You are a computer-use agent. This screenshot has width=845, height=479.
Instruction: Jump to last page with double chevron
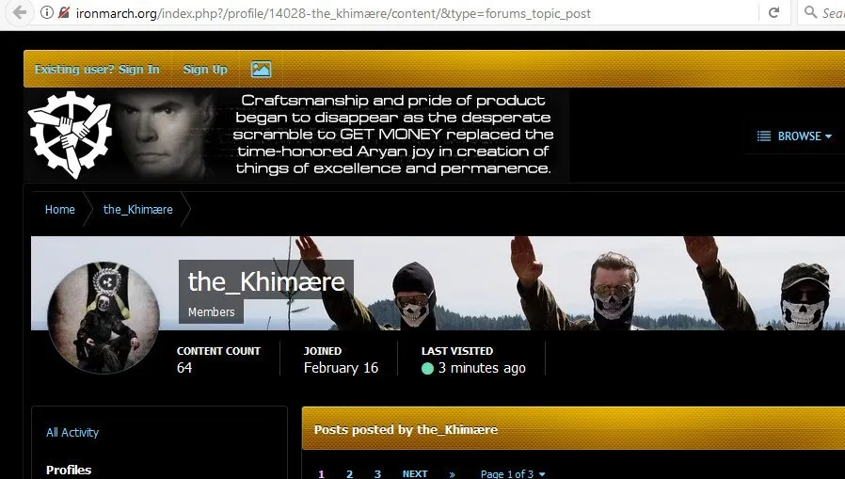pos(452,473)
